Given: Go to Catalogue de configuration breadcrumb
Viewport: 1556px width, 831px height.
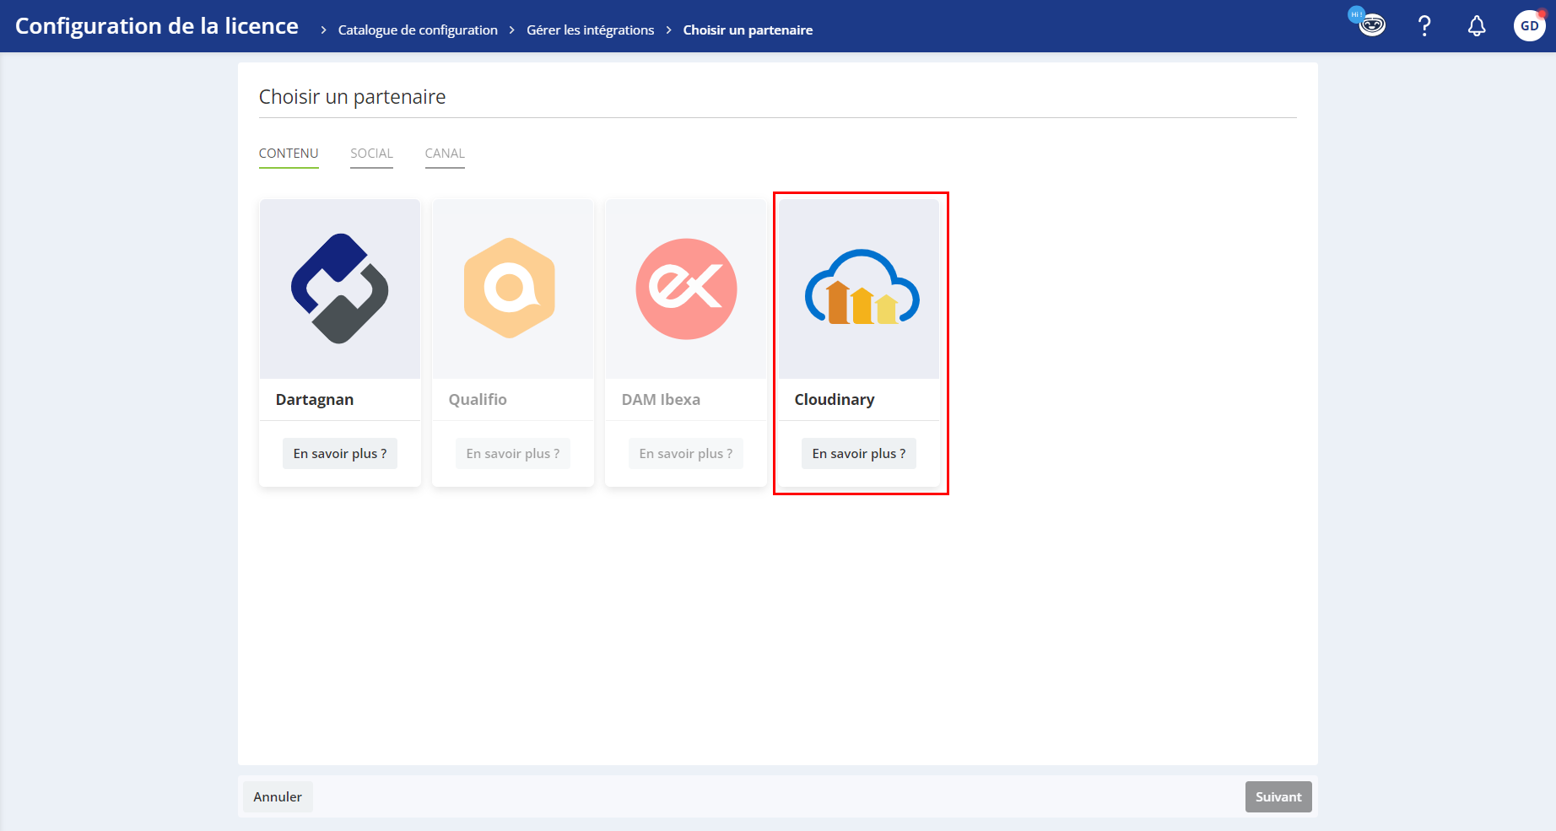Looking at the screenshot, I should 418,30.
